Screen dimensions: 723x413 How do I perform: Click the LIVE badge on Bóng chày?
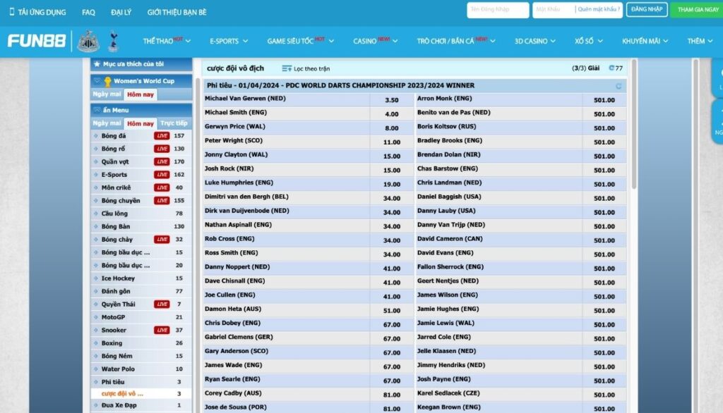click(162, 240)
